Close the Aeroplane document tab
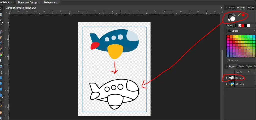The width and height of the screenshot is (256, 120). pyautogui.click(x=221, y=8)
